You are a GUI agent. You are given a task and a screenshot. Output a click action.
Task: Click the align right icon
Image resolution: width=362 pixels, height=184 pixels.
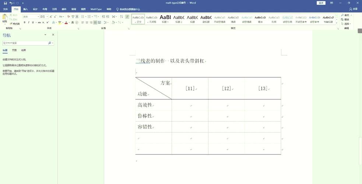(x=91, y=22)
